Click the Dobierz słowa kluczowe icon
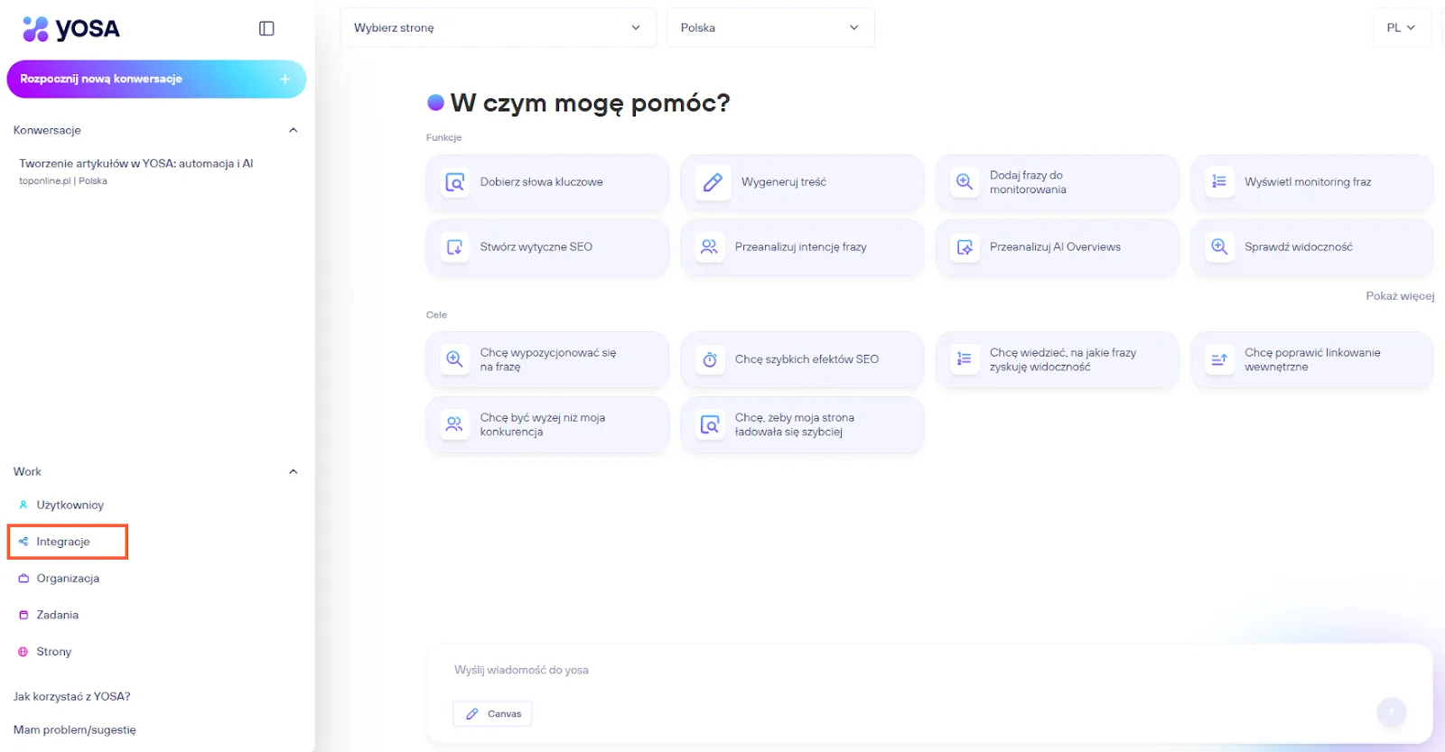 click(x=455, y=182)
